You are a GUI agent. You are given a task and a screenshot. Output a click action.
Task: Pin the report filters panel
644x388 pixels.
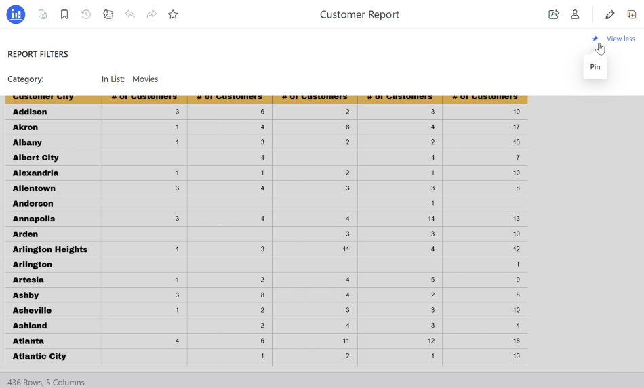(x=595, y=39)
